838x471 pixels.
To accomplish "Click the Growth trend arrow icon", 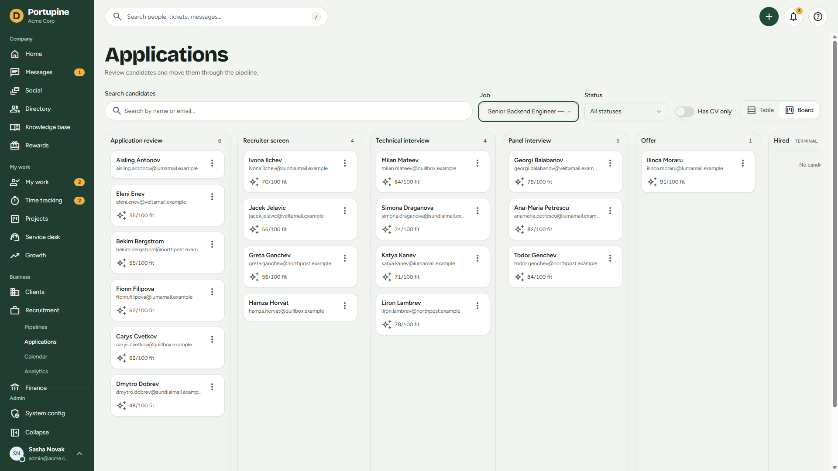I will 15,255.
